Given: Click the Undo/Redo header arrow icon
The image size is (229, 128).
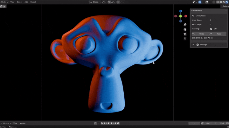Looking at the screenshot, I should 193,16.
